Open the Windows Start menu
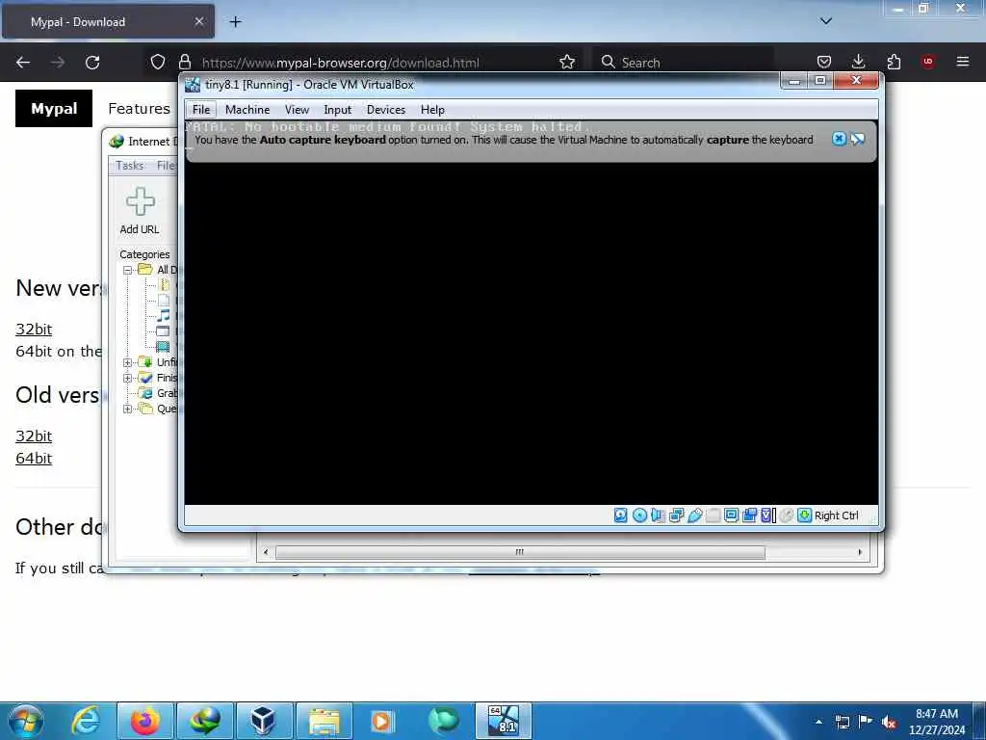 26,721
